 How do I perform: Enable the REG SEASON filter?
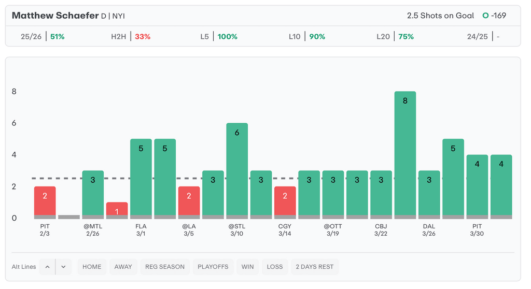coord(164,267)
